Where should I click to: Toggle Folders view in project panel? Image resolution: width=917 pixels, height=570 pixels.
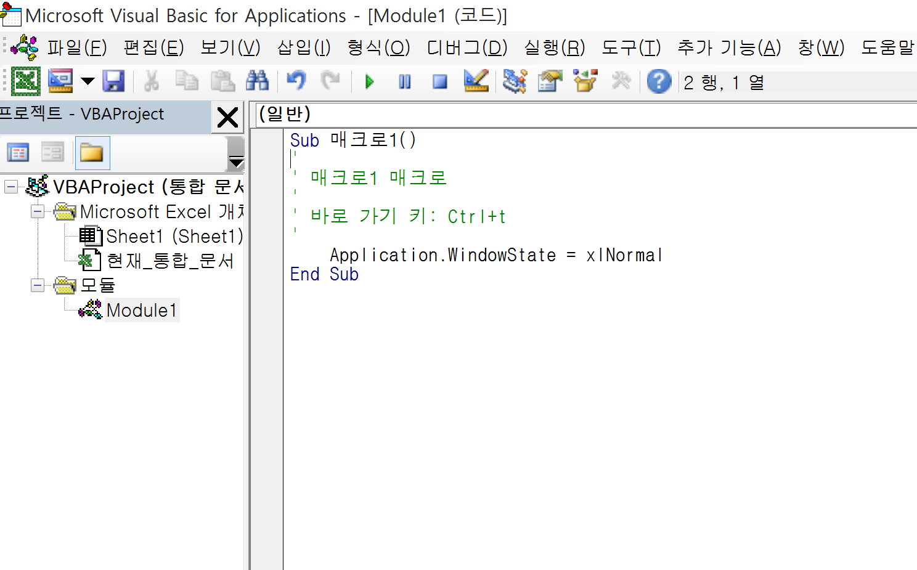(92, 153)
